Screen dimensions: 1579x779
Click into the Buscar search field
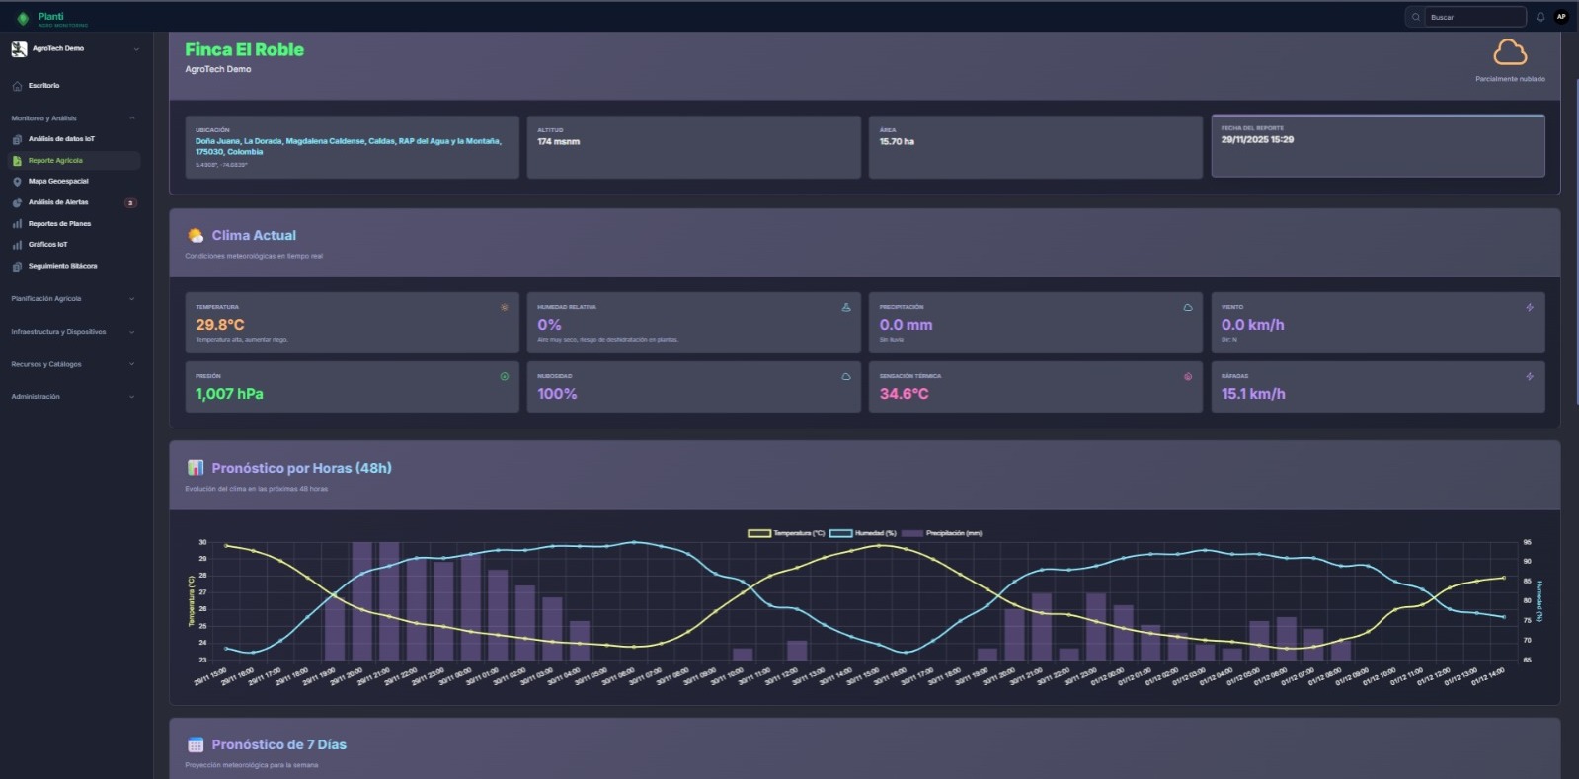coord(1474,17)
